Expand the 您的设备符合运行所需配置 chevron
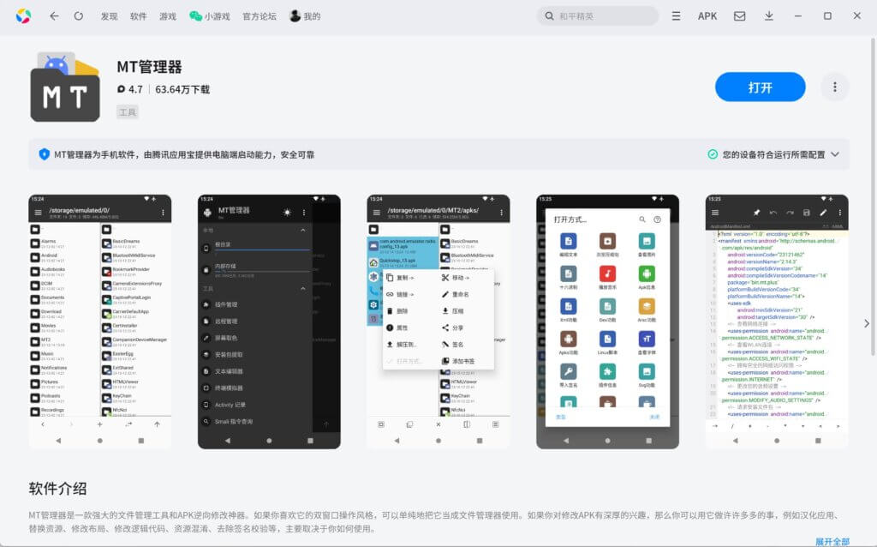This screenshot has height=547, width=877. (x=835, y=154)
